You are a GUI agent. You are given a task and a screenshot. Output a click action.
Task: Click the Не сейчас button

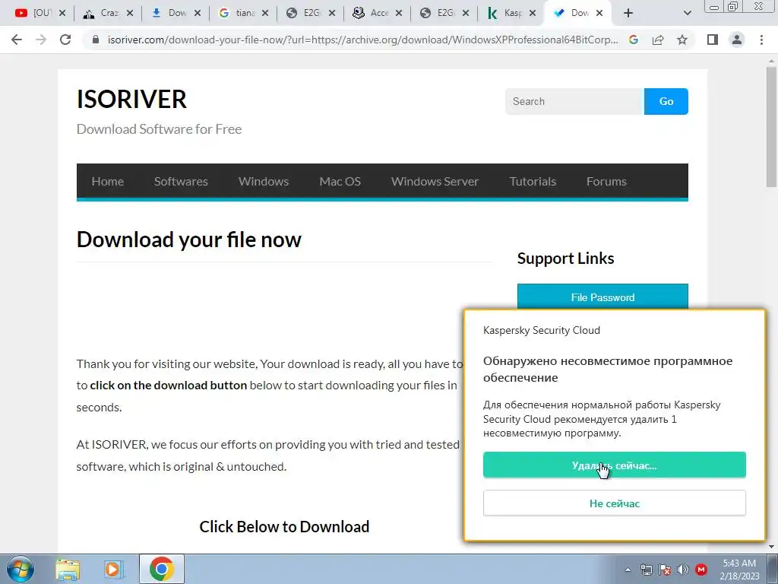614,503
